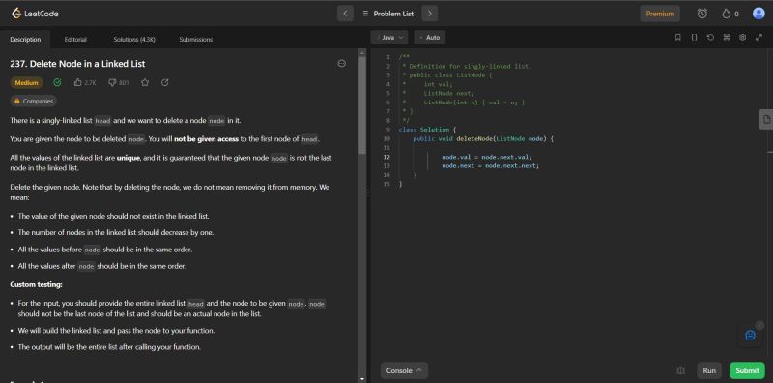This screenshot has width=773, height=383.
Task: Click the class Solution line
Action: (x=427, y=130)
